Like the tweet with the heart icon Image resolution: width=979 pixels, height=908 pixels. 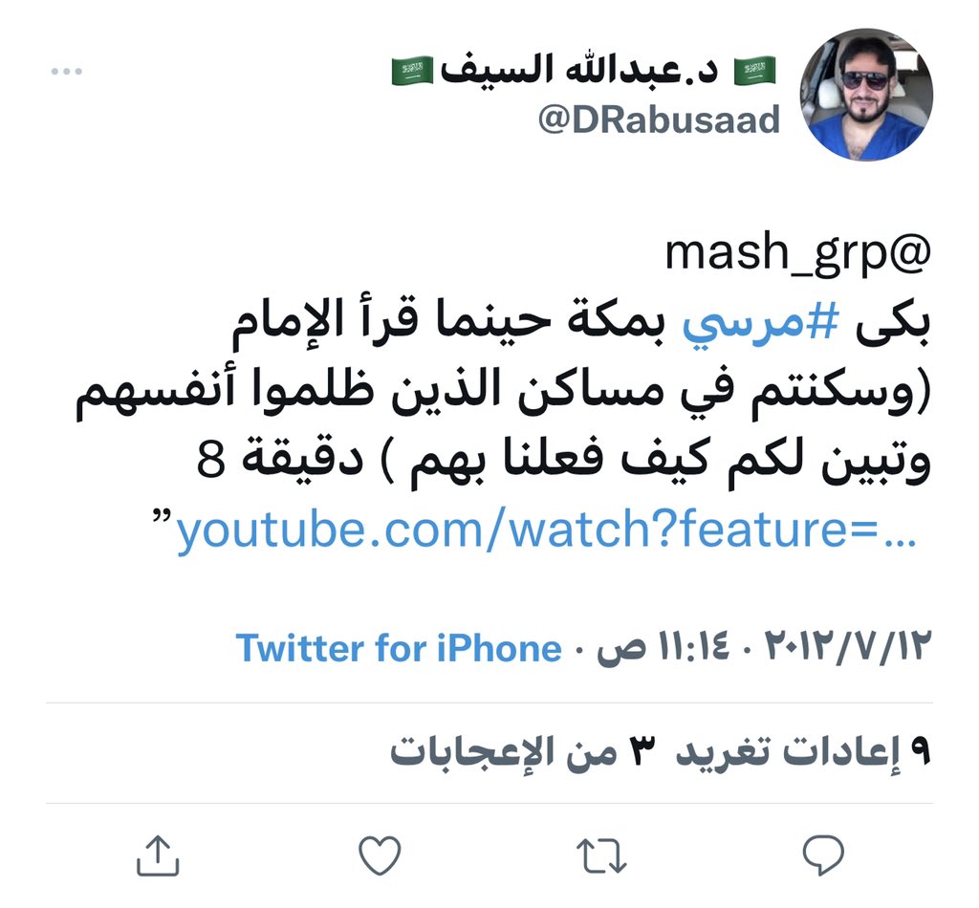(380, 855)
